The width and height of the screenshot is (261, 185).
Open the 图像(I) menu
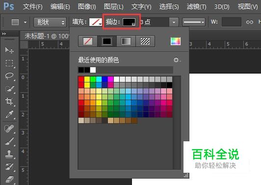click(87, 7)
